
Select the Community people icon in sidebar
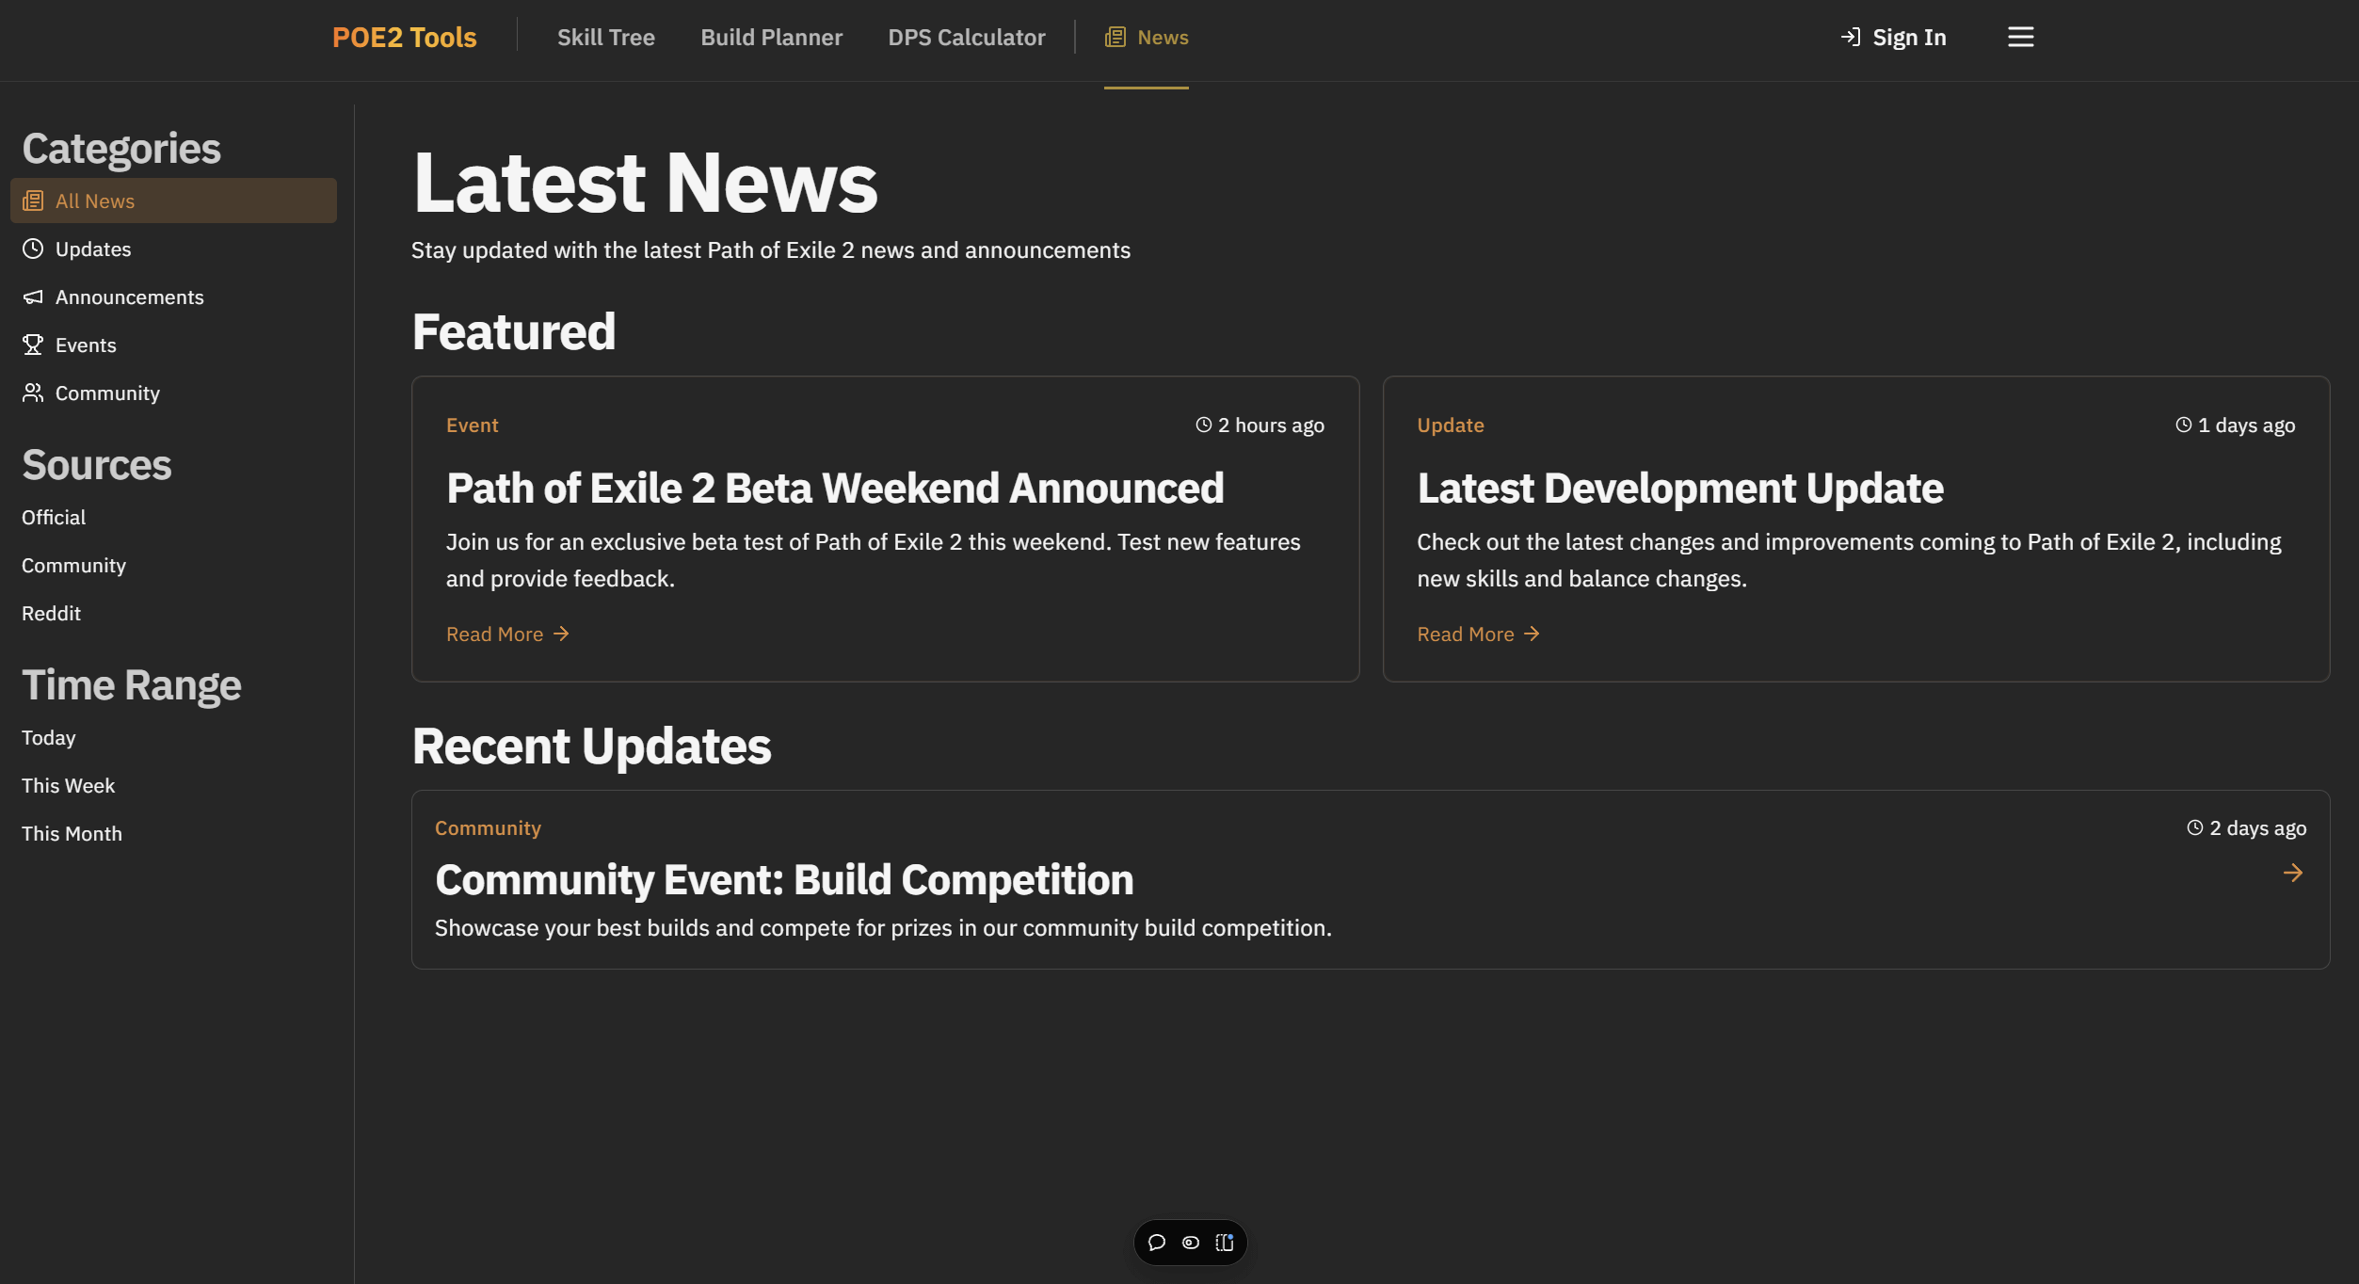33,393
